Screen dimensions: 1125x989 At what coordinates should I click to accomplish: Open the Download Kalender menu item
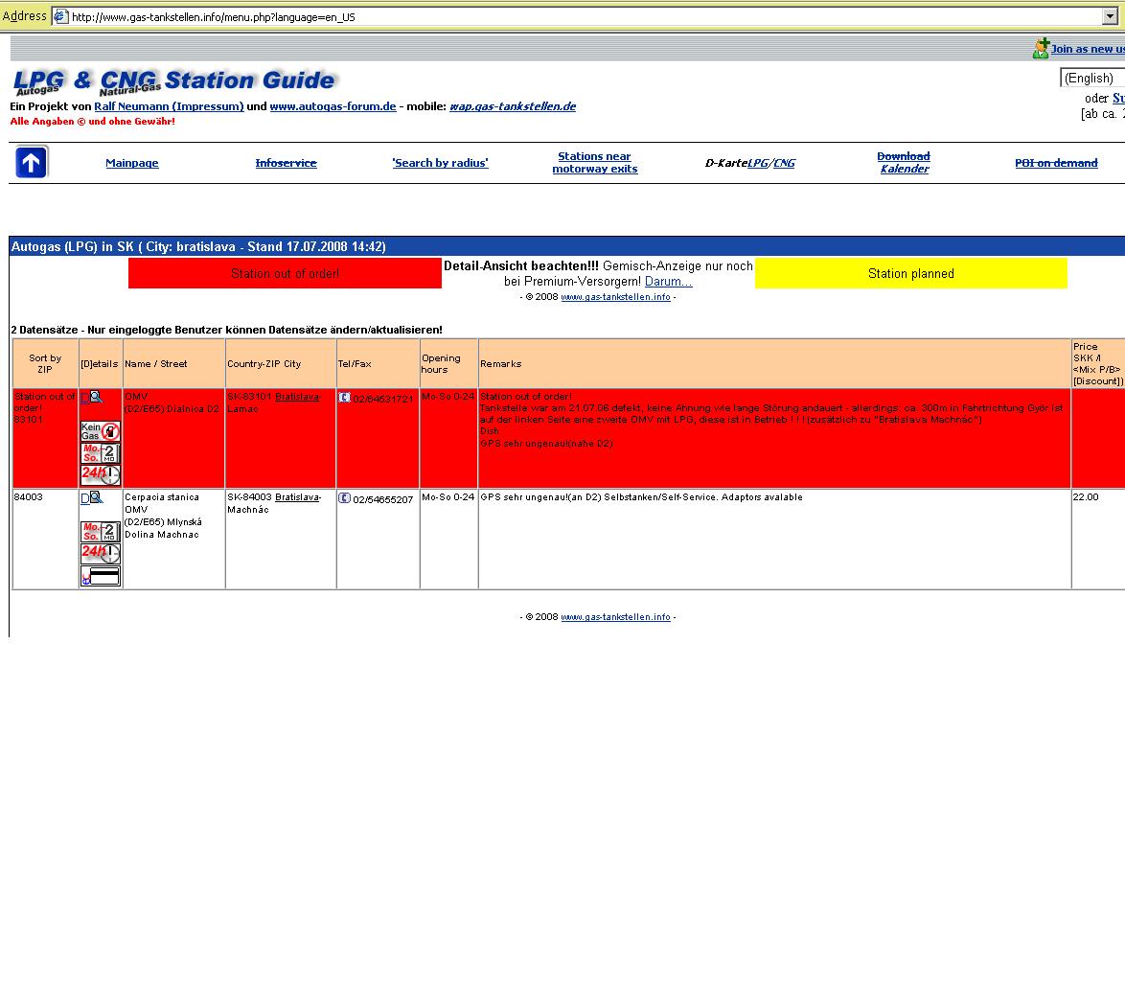point(904,162)
